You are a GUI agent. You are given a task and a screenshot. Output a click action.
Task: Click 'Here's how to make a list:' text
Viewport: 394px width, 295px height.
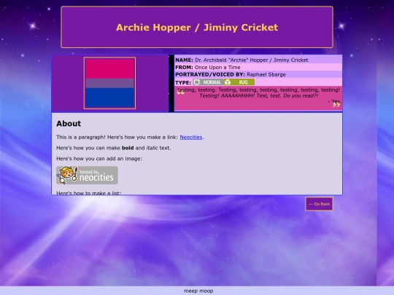[x=89, y=193]
